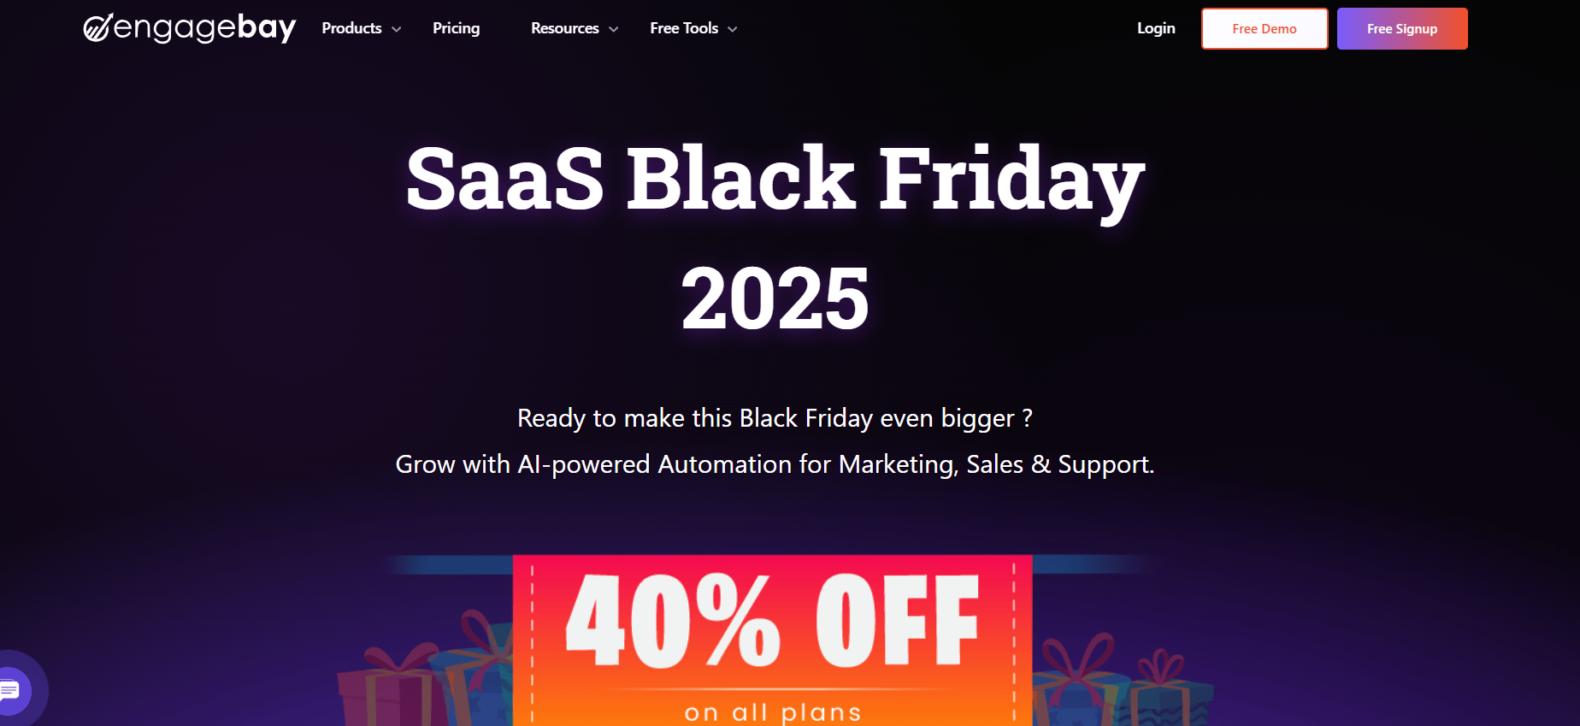Select the Resources menu label

point(564,28)
